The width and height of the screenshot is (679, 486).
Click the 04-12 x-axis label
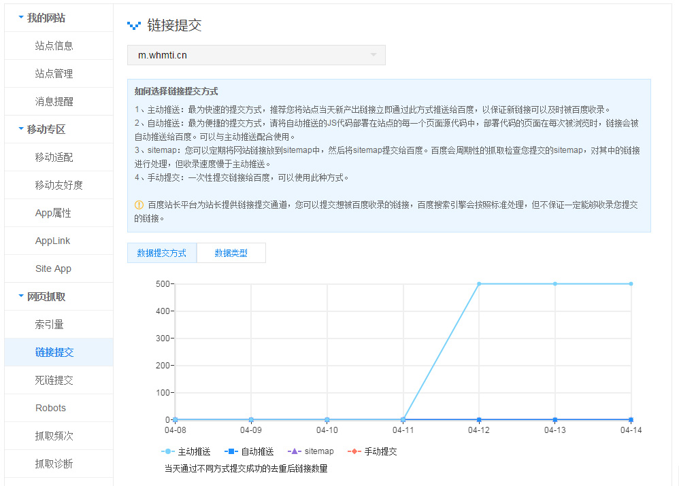(x=479, y=430)
